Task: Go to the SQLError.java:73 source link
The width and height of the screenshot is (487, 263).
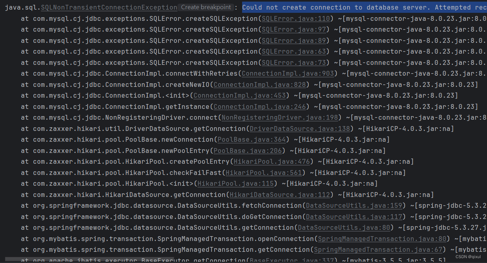Action: [293, 62]
